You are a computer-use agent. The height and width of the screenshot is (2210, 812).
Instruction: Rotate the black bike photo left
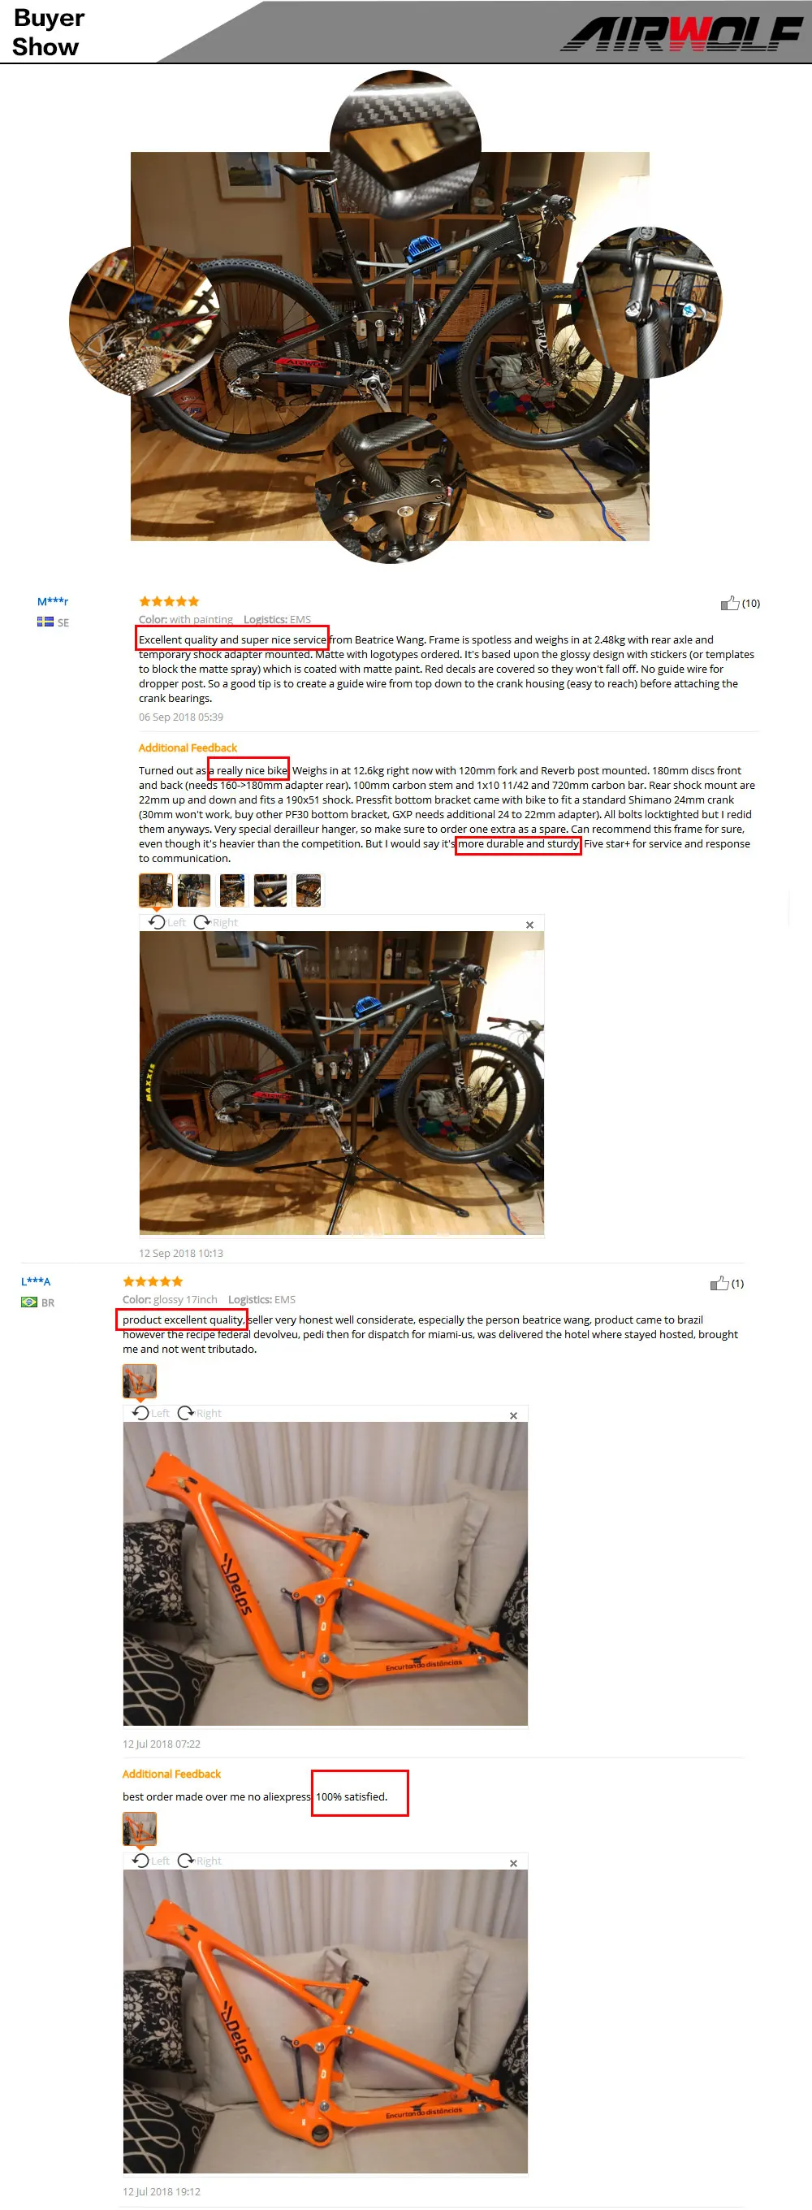pyautogui.click(x=166, y=922)
